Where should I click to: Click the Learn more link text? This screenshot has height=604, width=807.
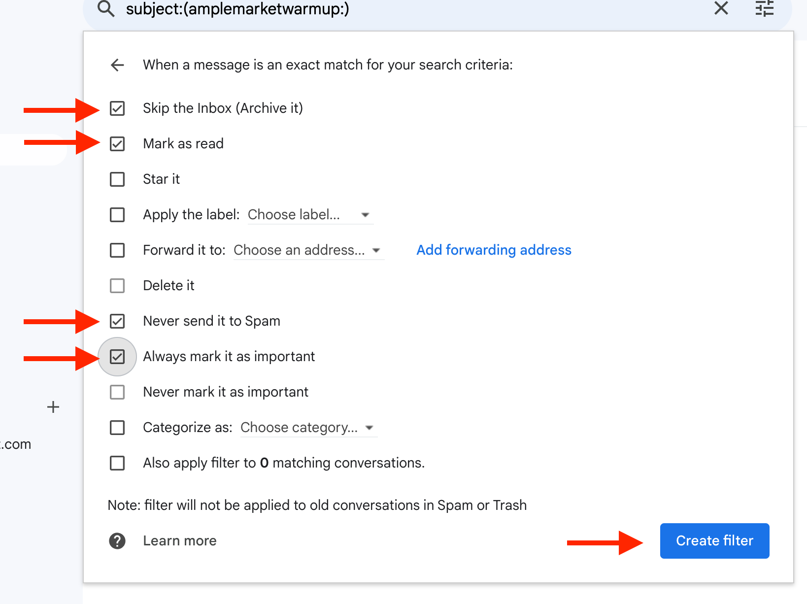[180, 541]
